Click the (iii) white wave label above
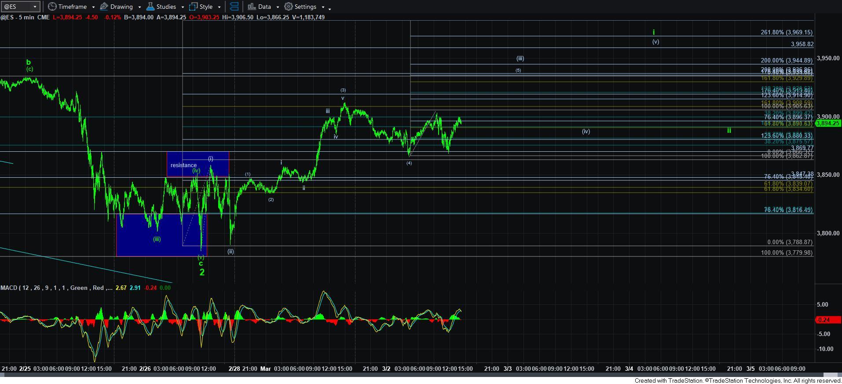This screenshot has width=842, height=384. [520, 59]
